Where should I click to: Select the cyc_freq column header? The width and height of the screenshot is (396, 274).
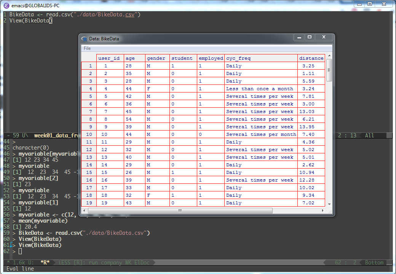[261, 58]
